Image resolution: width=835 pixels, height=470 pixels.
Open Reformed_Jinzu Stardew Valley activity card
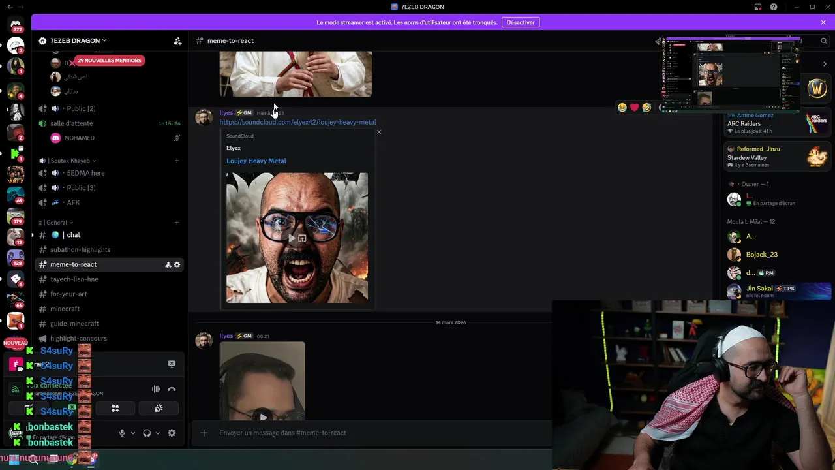pyautogui.click(x=778, y=157)
